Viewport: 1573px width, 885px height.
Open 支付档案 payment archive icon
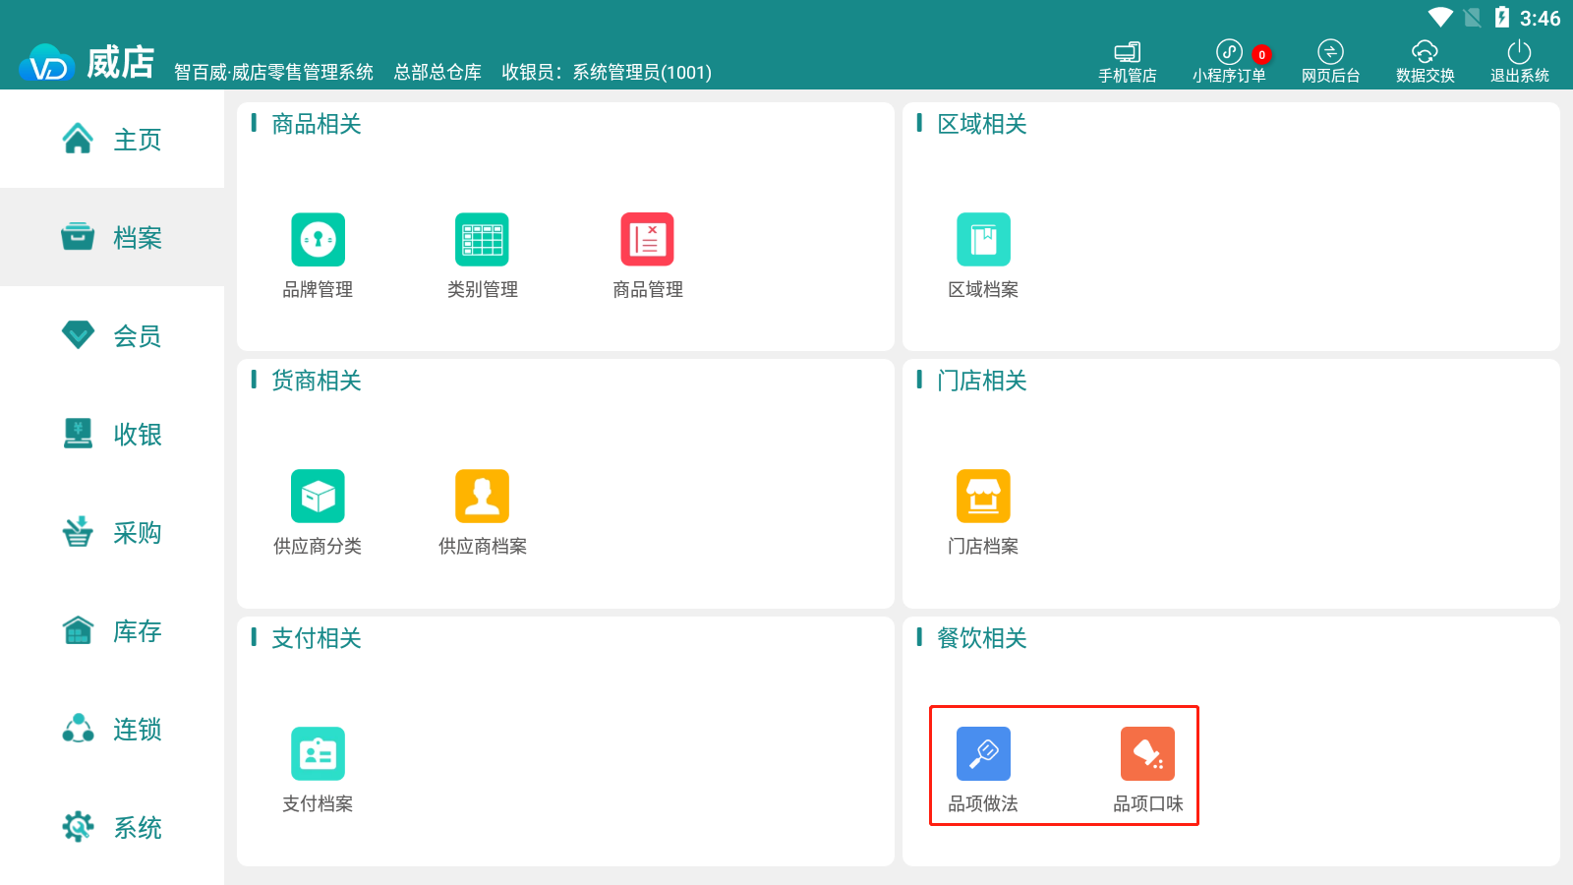click(318, 754)
